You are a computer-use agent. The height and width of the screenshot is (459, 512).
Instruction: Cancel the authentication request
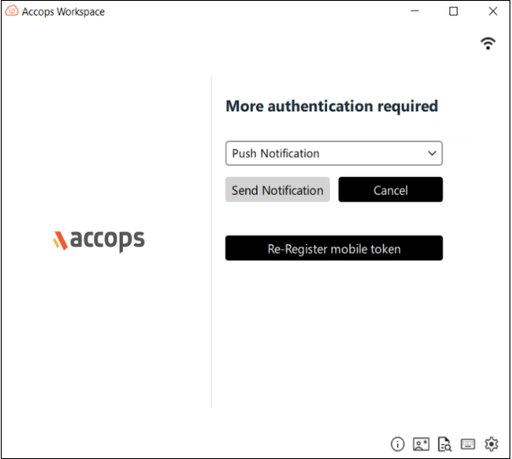[x=391, y=190]
